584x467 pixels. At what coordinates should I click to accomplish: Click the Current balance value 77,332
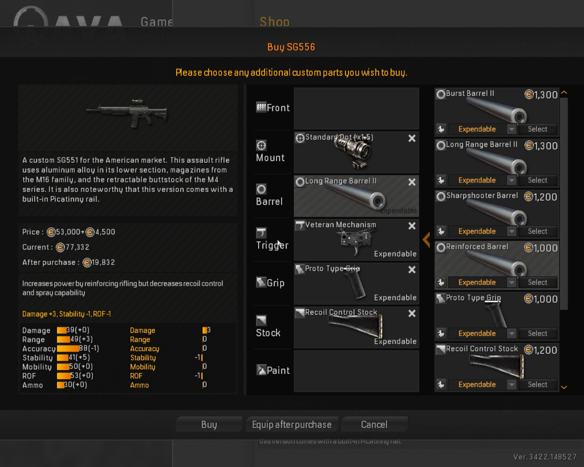(x=73, y=247)
